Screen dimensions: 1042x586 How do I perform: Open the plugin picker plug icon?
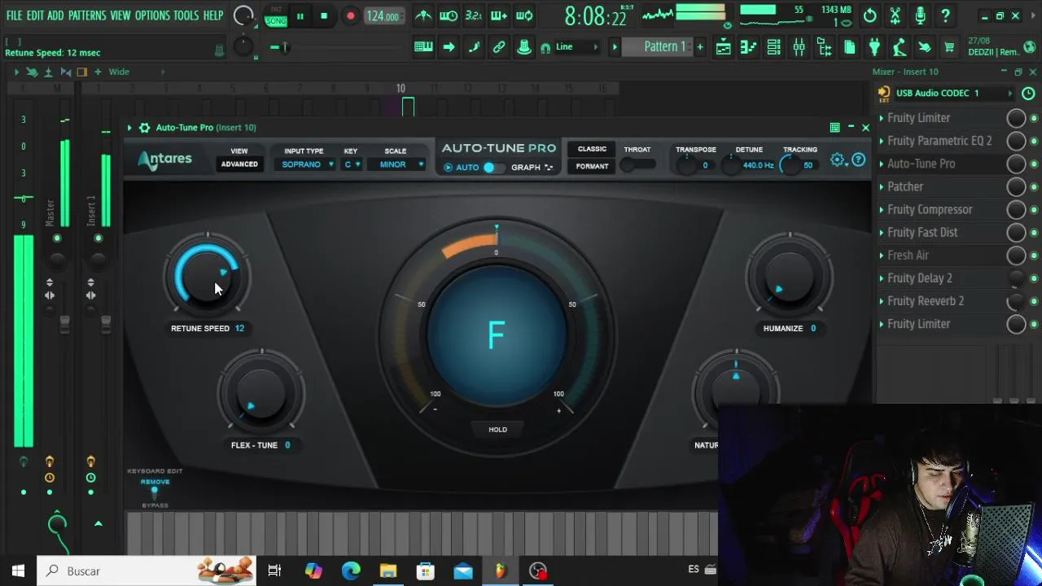[874, 47]
